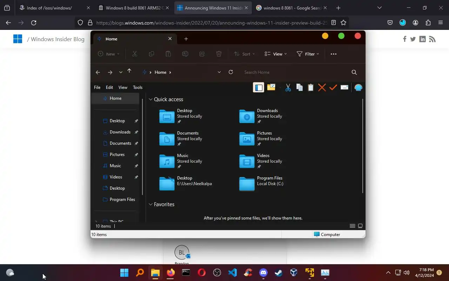Go up one folder level in Explorer
This screenshot has width=449, height=281.
129,71
